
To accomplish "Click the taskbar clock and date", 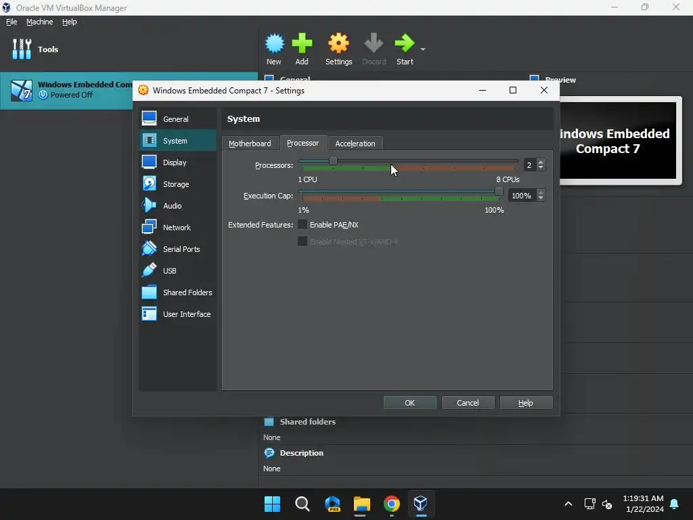I will (643, 504).
